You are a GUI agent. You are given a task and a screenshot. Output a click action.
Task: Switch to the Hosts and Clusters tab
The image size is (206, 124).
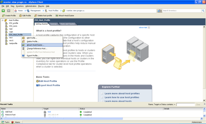[x=68, y=24]
